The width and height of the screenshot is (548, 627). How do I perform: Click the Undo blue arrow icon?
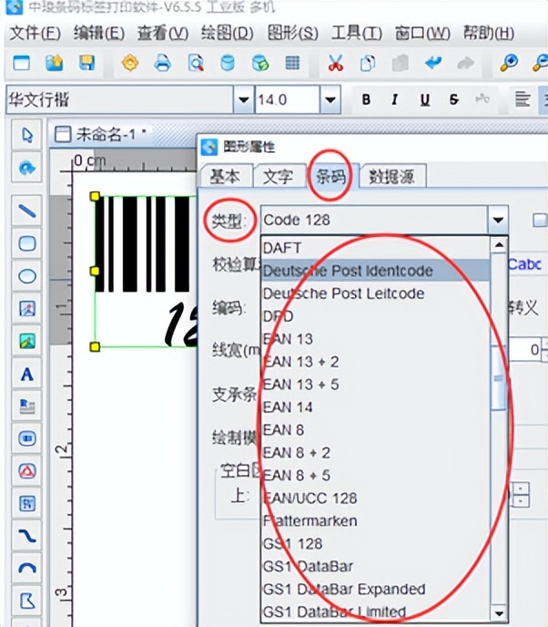(x=433, y=63)
